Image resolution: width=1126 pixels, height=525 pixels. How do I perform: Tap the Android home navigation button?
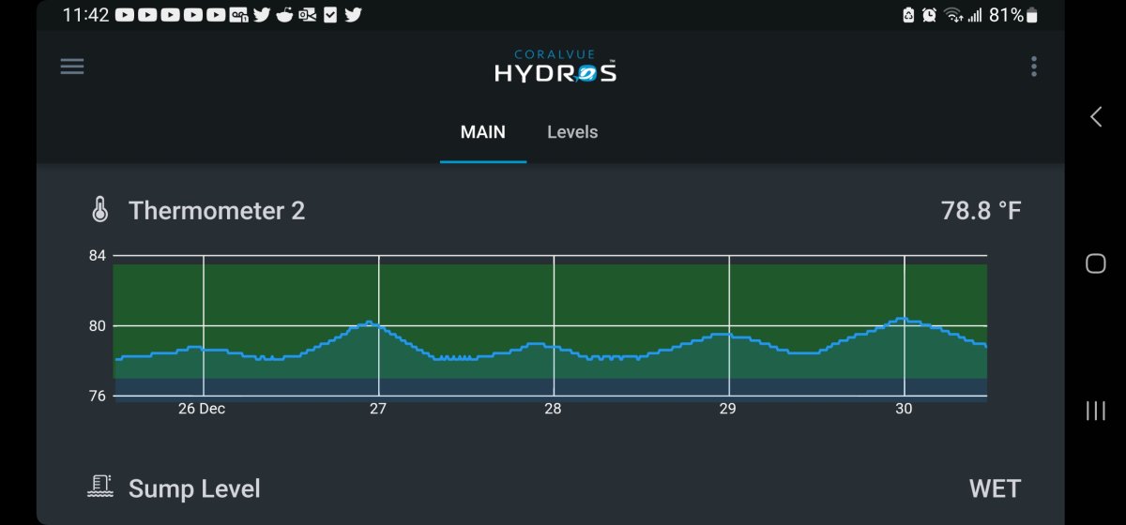[x=1095, y=263]
